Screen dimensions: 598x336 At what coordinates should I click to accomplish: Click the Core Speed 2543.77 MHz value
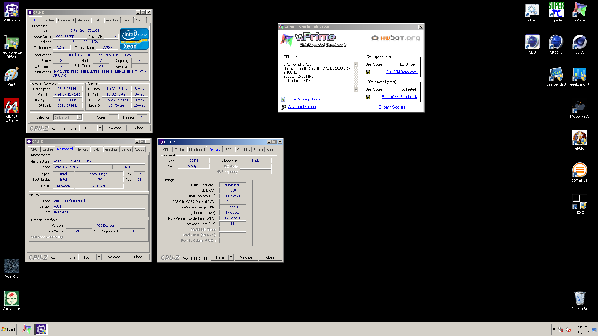coord(68,89)
